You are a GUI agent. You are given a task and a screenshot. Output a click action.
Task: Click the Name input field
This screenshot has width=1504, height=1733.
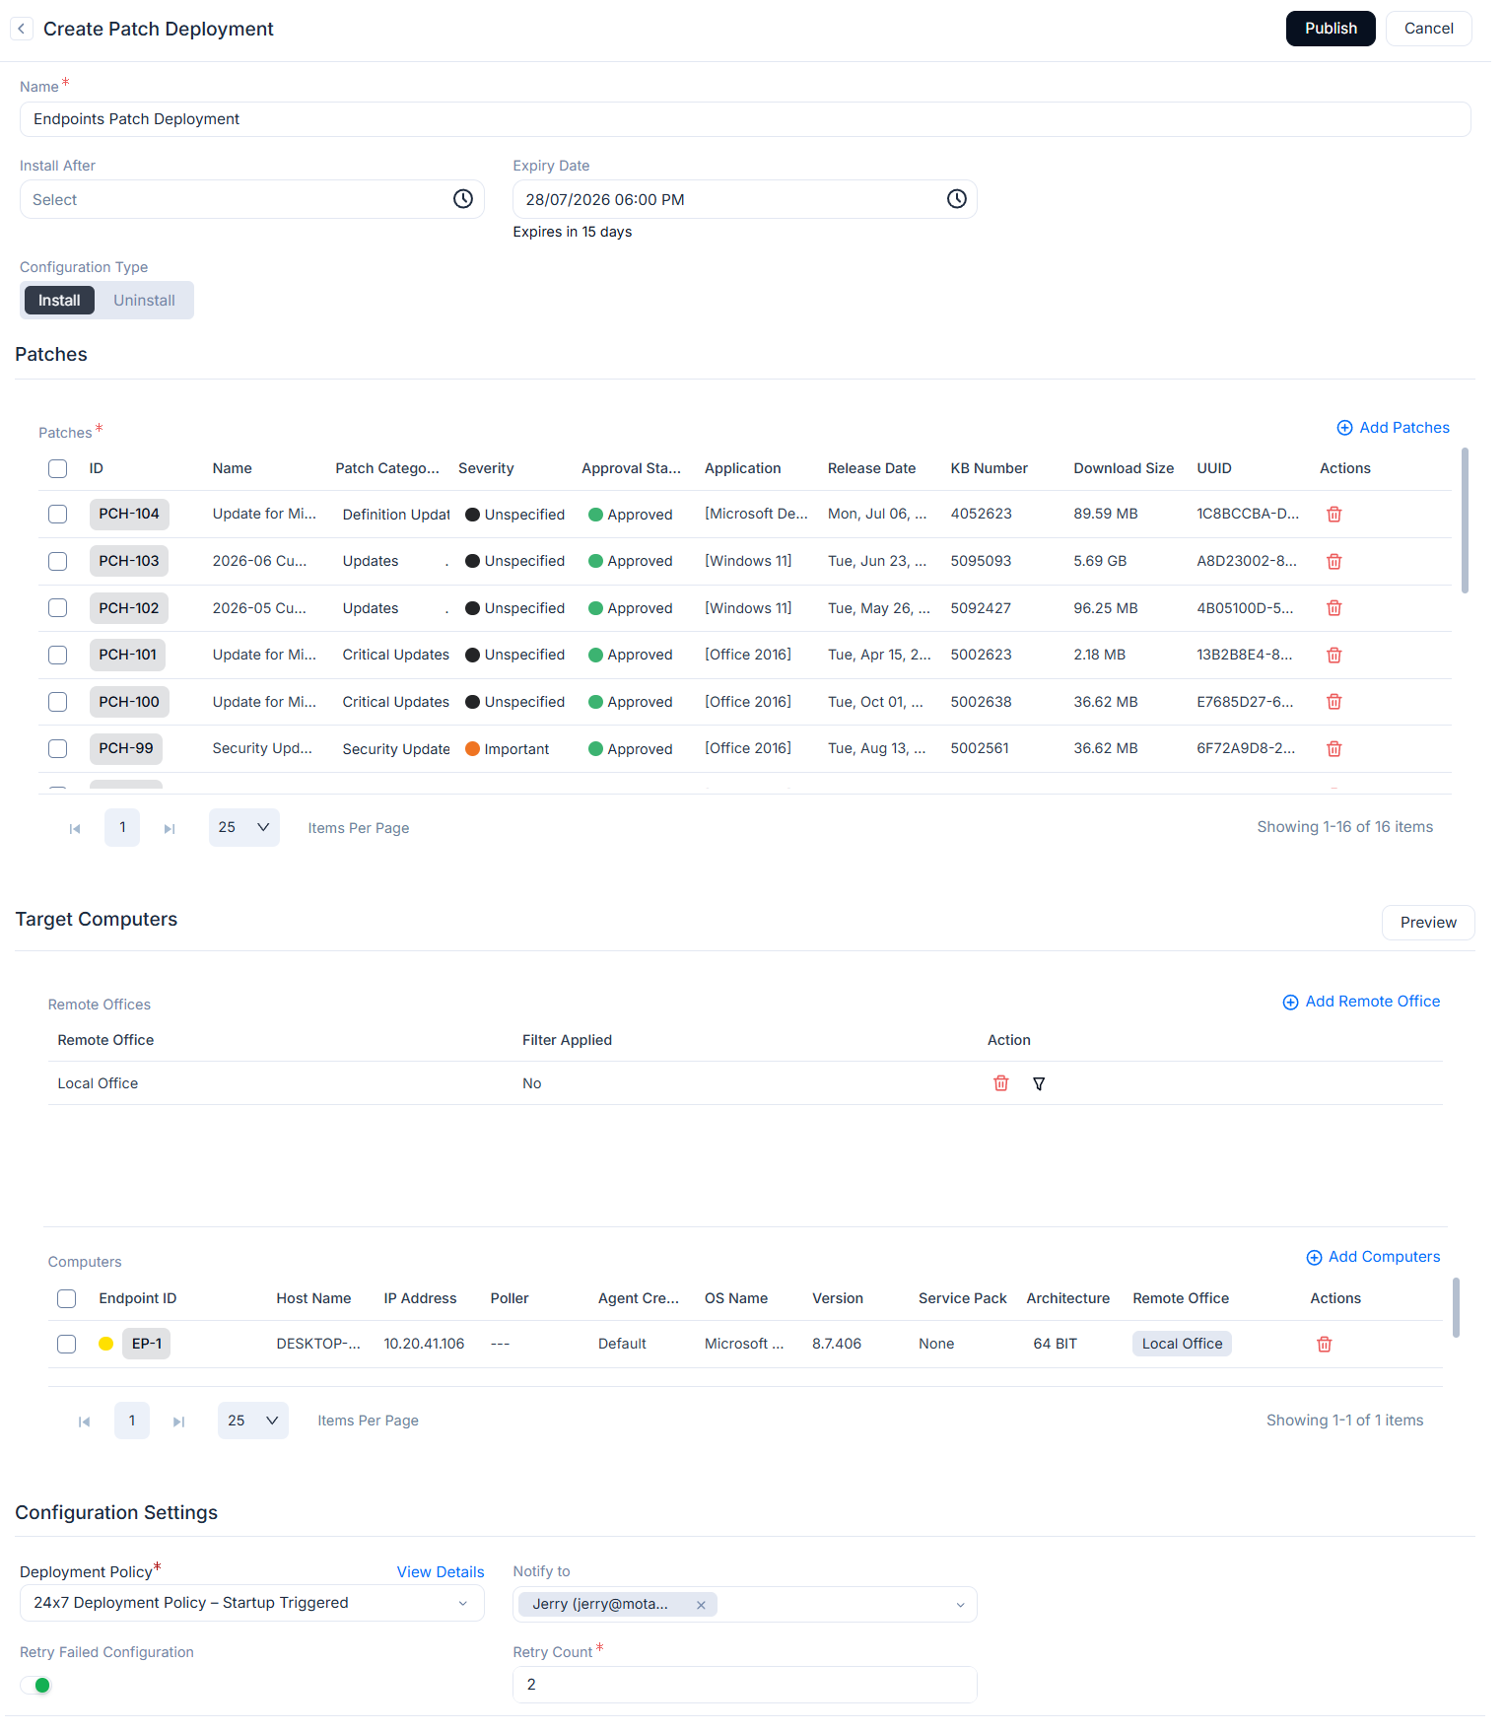tap(745, 119)
